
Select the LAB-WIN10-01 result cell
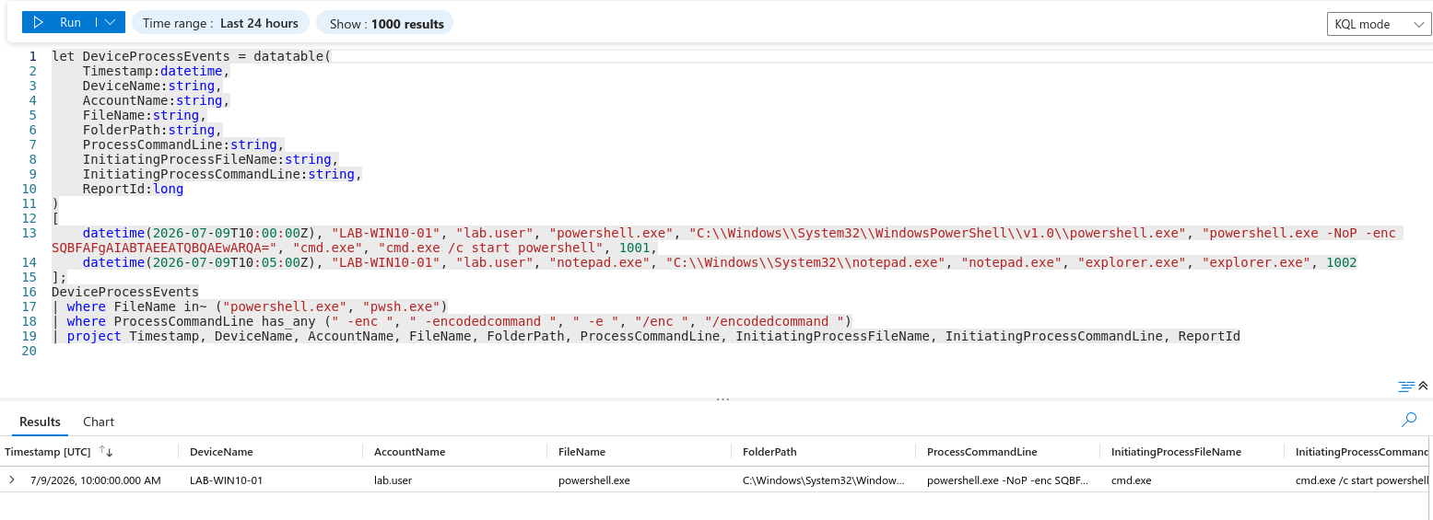[x=227, y=480]
